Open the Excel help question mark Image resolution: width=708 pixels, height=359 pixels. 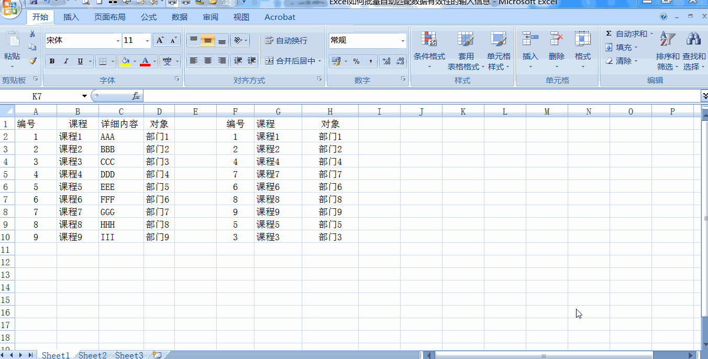tap(663, 17)
